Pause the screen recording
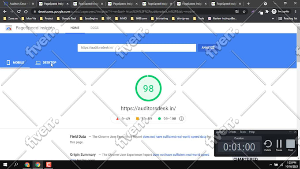300x169 pixels. [279, 146]
